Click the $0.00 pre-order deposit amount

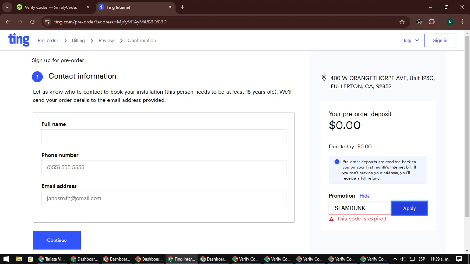click(345, 125)
